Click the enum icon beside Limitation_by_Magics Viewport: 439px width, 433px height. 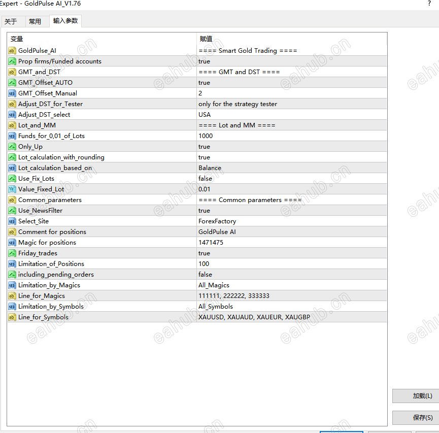pyautogui.click(x=12, y=285)
